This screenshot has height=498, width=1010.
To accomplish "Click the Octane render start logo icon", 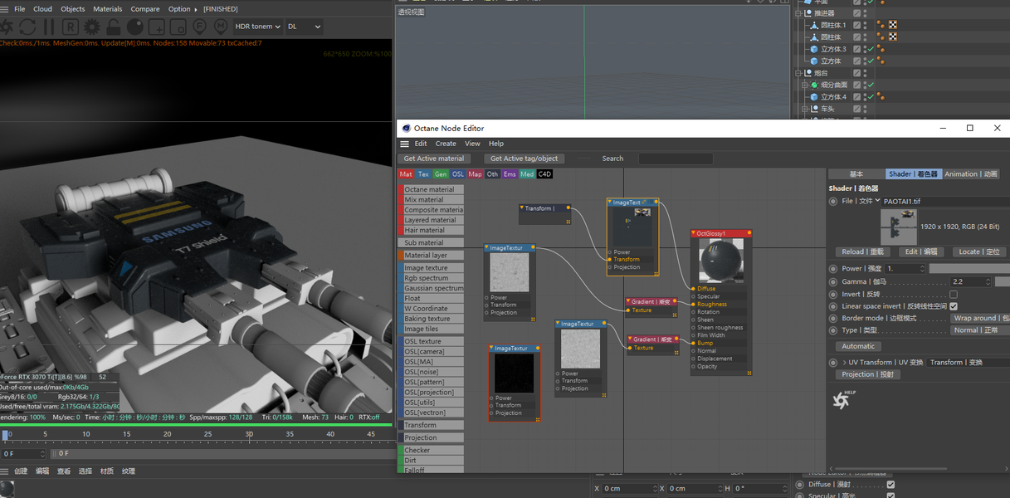I will coord(6,27).
